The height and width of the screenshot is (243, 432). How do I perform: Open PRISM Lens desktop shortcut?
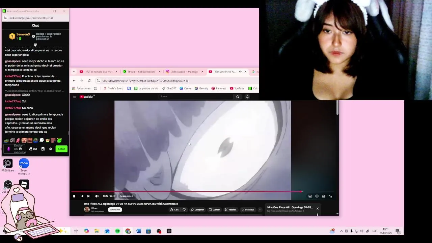[x=8, y=165]
